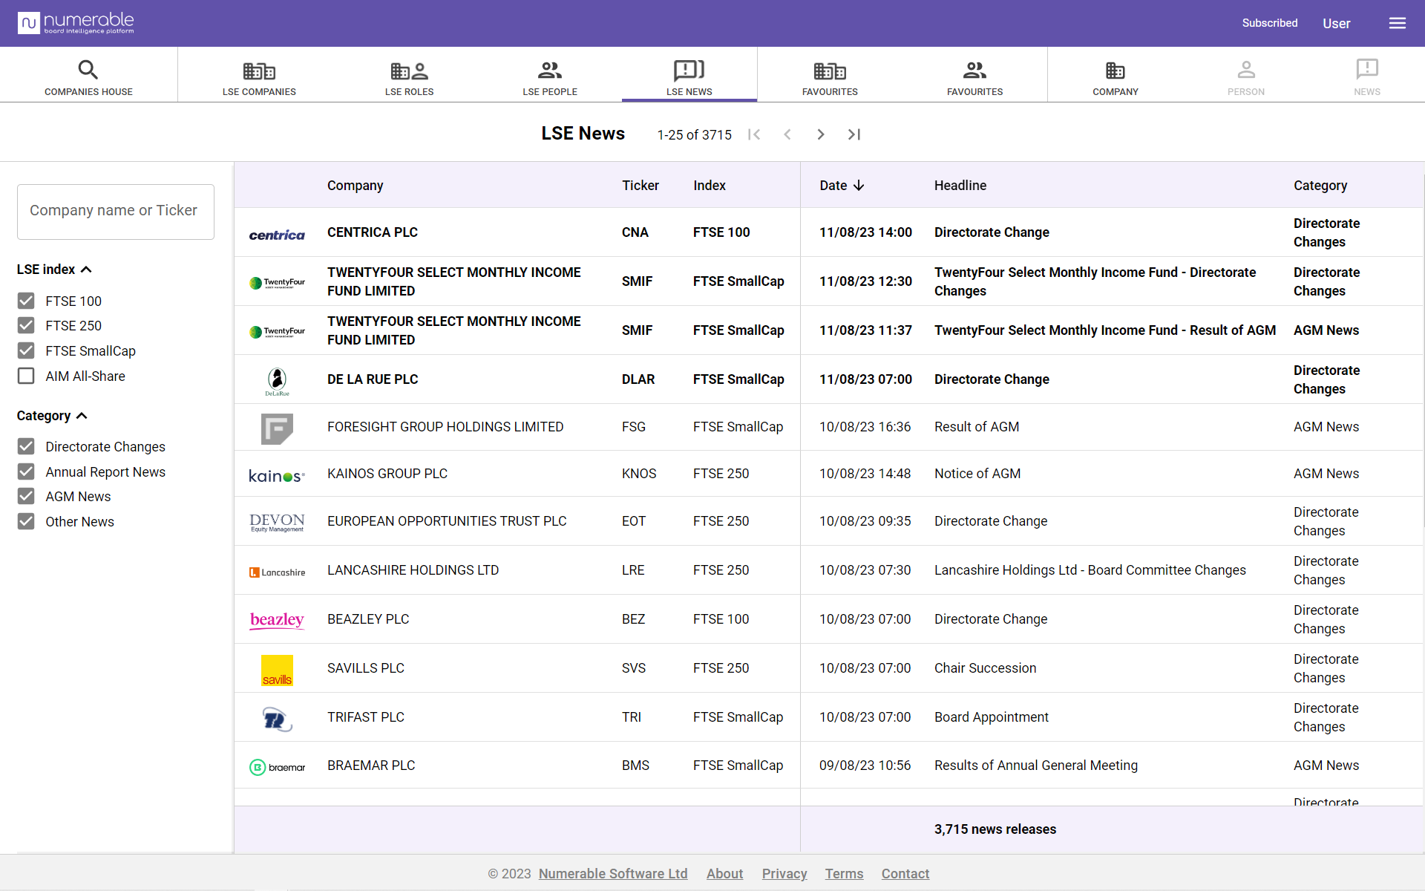The width and height of the screenshot is (1425, 891).
Task: Open Results of Annual General Meeting headline
Action: click(x=1035, y=766)
